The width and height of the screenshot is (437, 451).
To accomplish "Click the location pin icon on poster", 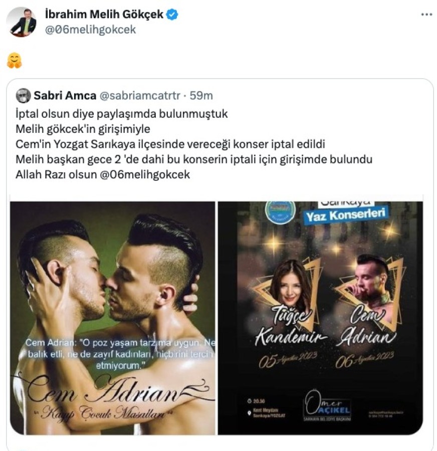I will pyautogui.click(x=249, y=413).
